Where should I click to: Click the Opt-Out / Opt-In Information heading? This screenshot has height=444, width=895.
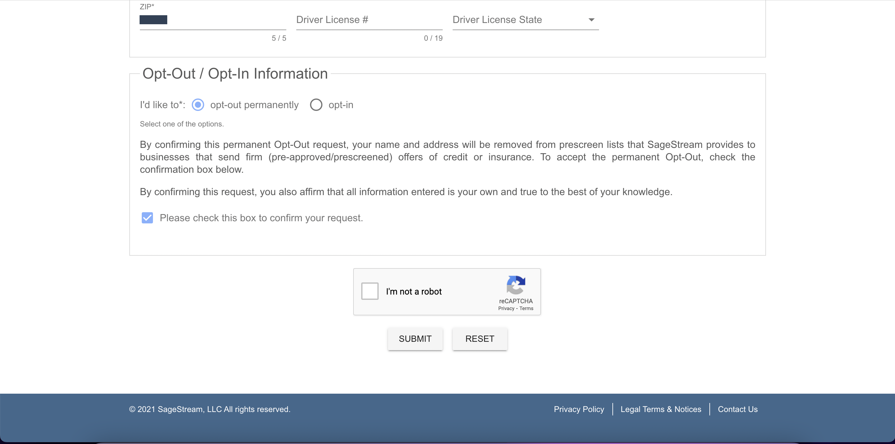(x=235, y=74)
